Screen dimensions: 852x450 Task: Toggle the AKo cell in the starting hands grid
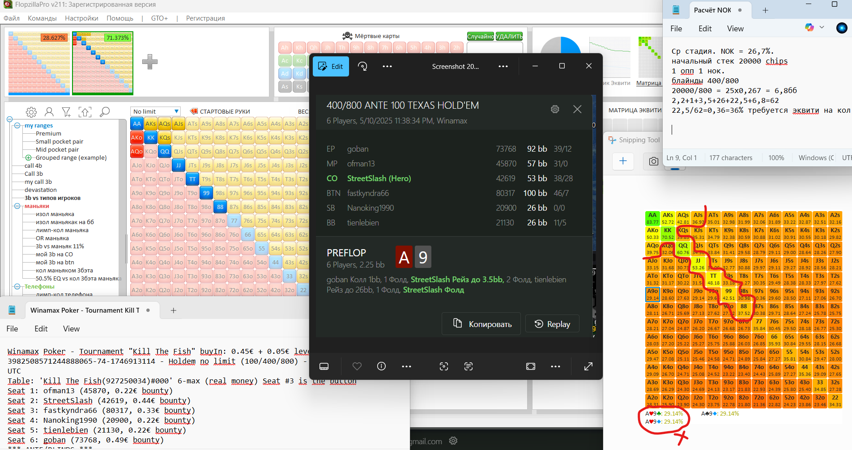[x=137, y=138]
